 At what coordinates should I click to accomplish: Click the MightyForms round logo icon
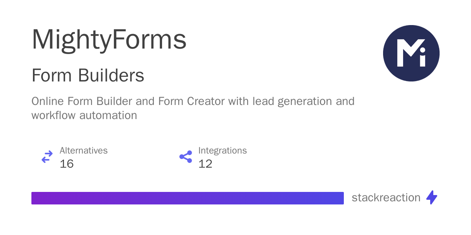coord(411,53)
